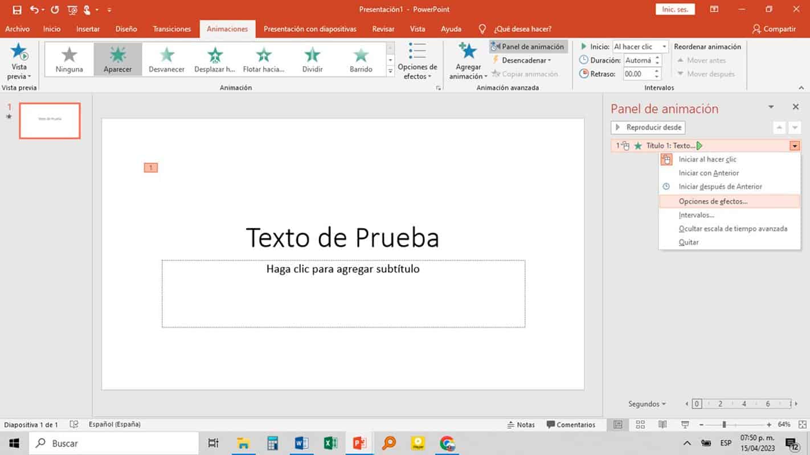Select Intervalos... menu entry
810x455 pixels.
click(729, 215)
